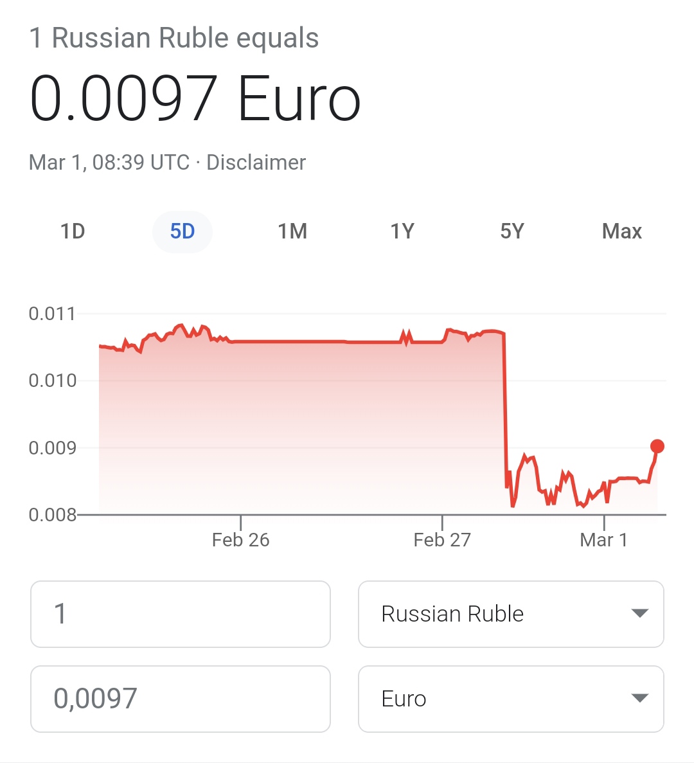Click the Euro amount field showing 0,0097
Viewport: 694px width, 763px height.
point(181,699)
